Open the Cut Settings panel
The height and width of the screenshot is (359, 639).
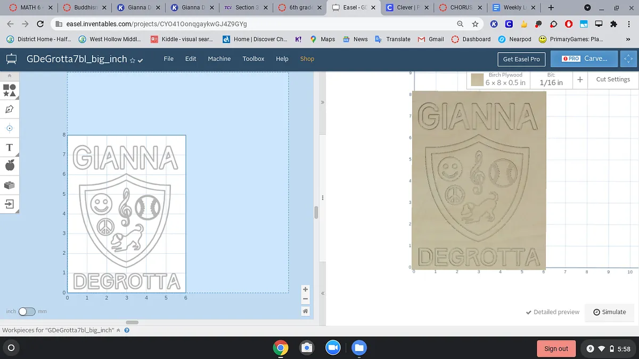[x=613, y=79]
